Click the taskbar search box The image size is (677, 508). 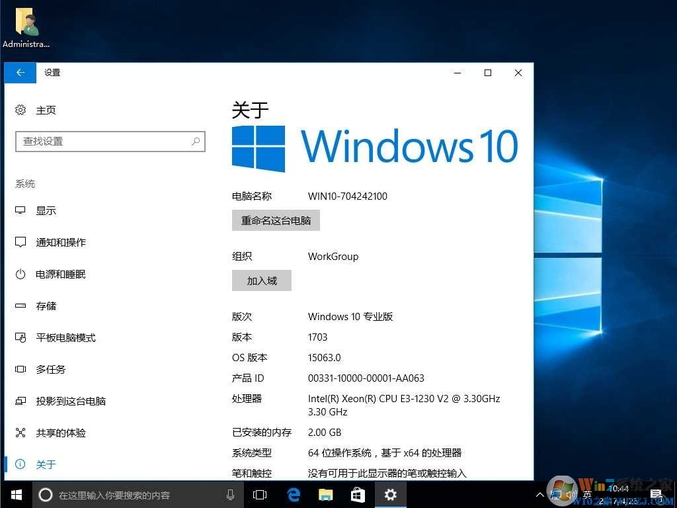pos(138,495)
